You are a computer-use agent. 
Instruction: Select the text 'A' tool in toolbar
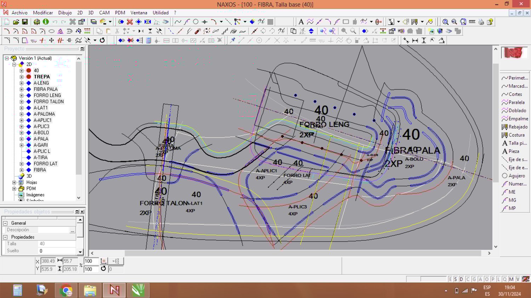[301, 22]
